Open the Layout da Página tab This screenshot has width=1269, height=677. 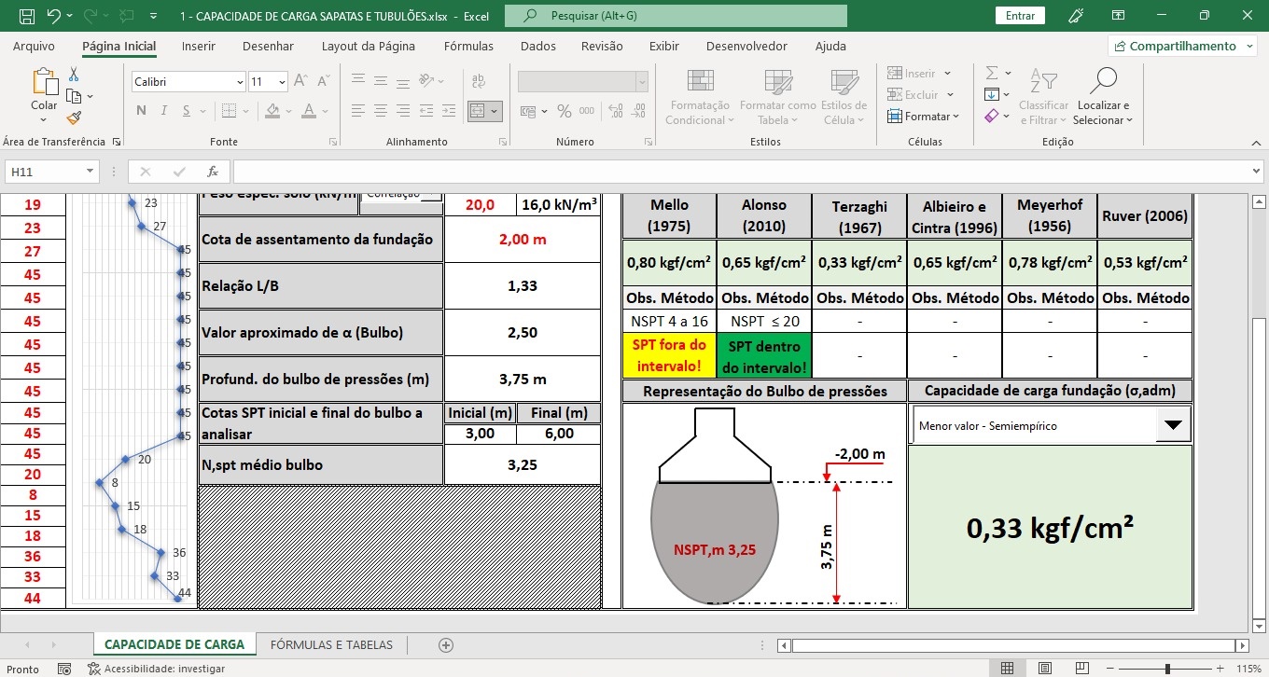[x=368, y=46]
